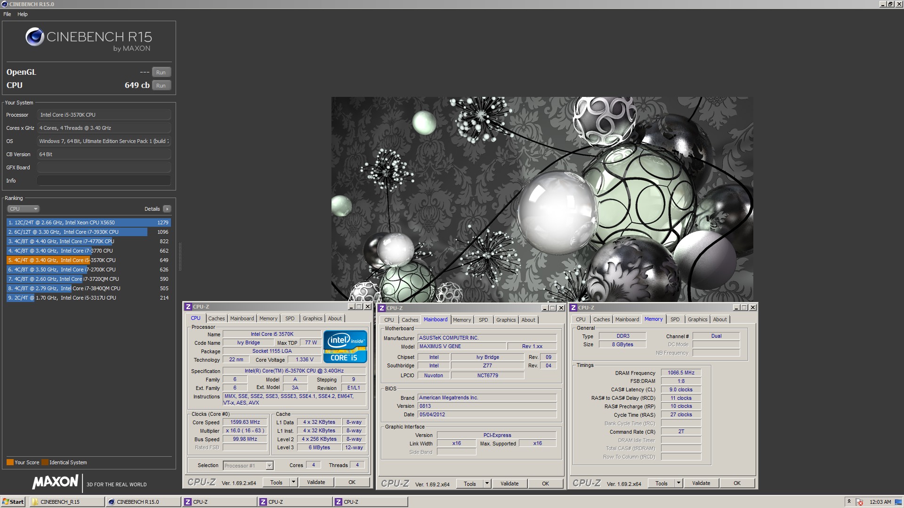The image size is (904, 508).
Task: Expand Tools arrow in Mainboard CPU-Z window
Action: coord(487,484)
